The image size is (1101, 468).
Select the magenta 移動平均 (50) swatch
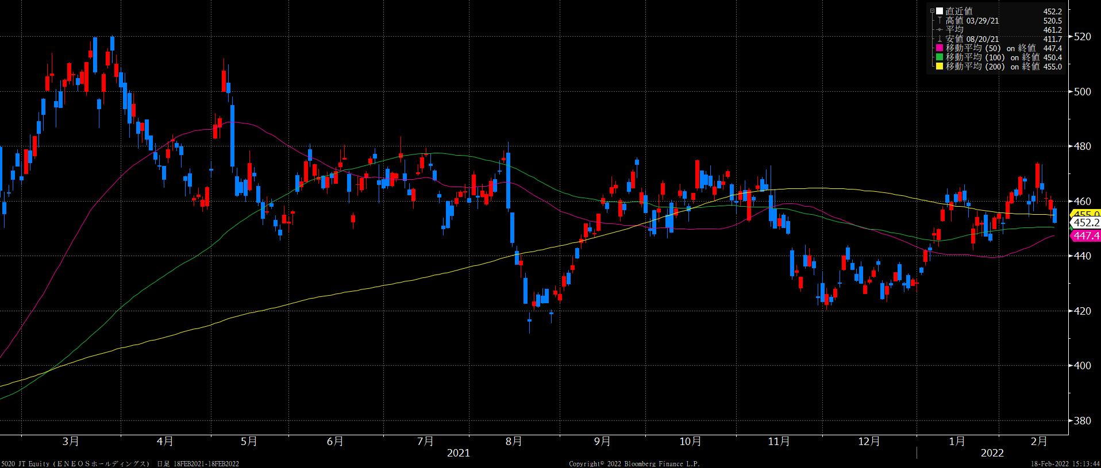[940, 48]
